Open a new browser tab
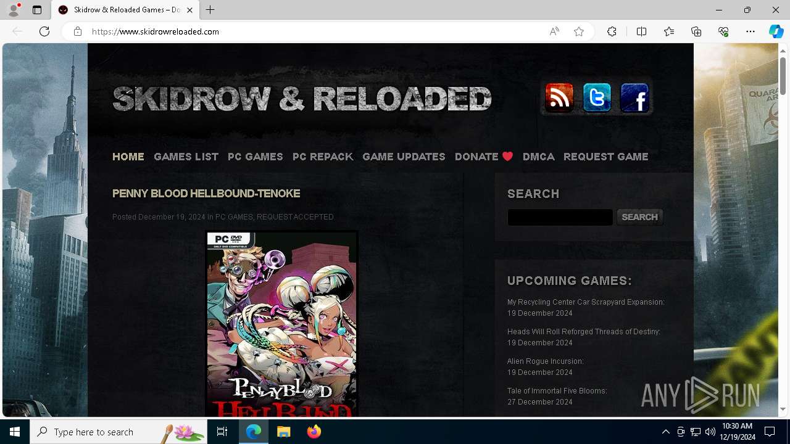790x444 pixels. pos(210,10)
